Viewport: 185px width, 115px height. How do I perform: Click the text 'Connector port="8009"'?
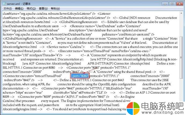[x=35, y=97]
